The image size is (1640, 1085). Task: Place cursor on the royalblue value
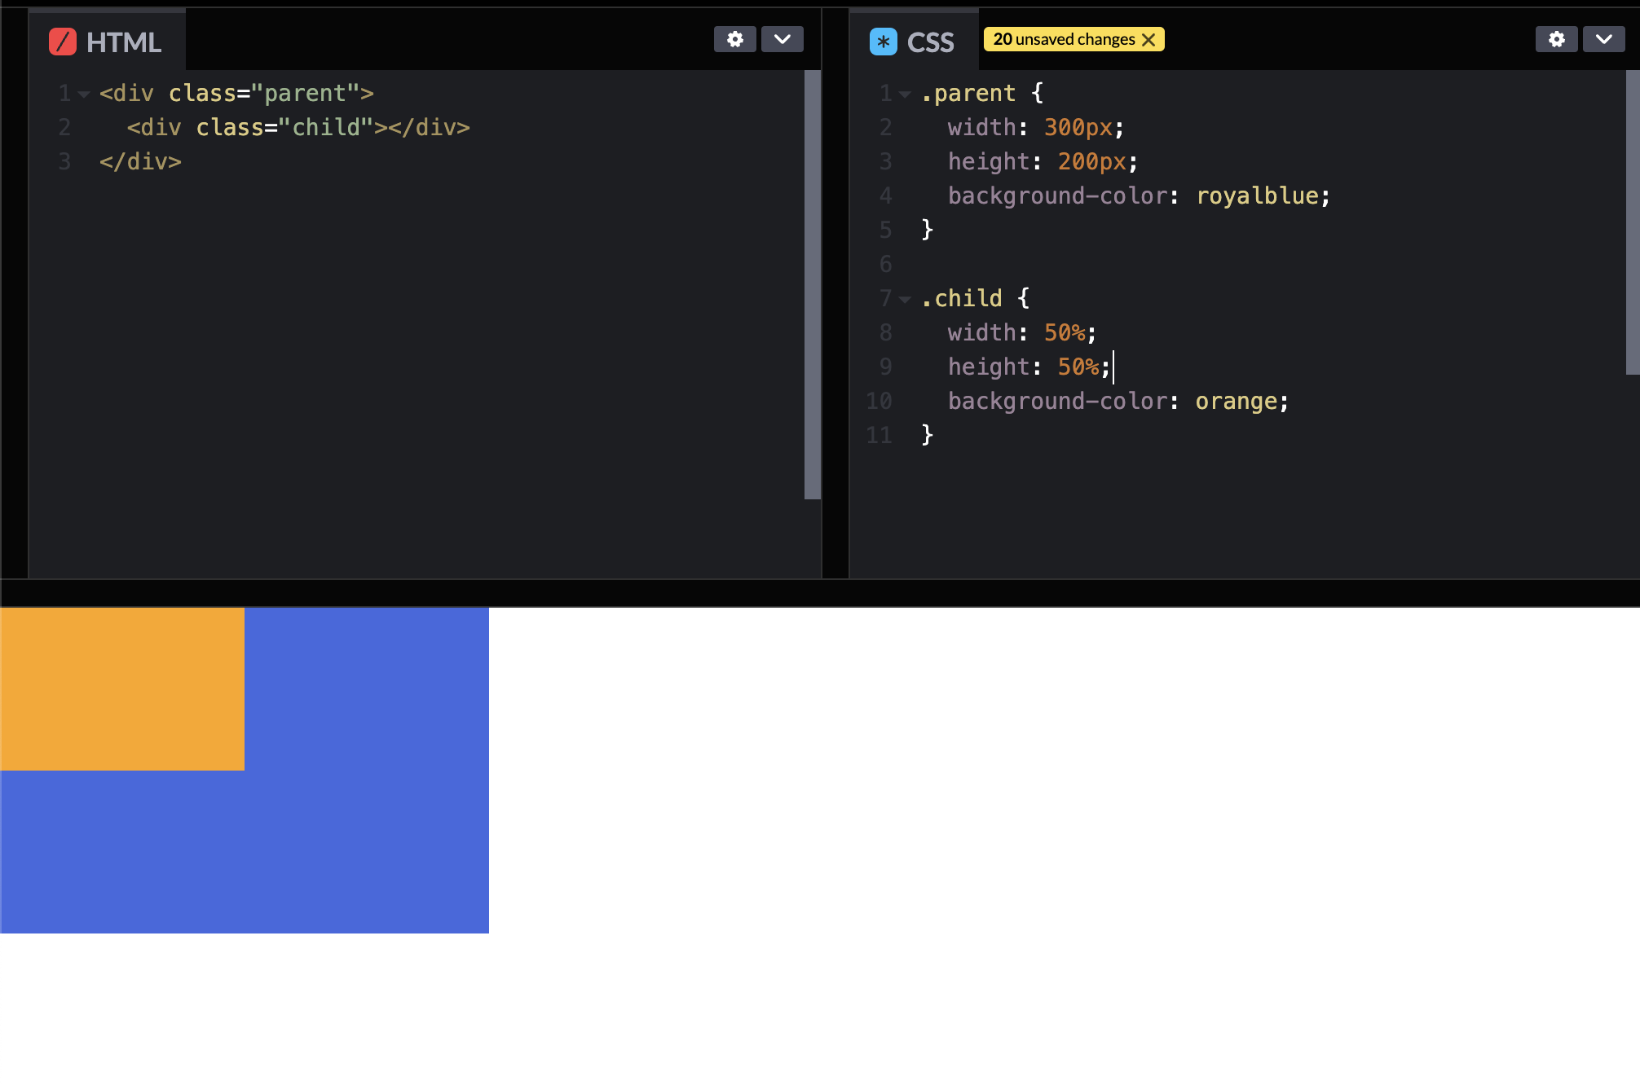(x=1257, y=195)
